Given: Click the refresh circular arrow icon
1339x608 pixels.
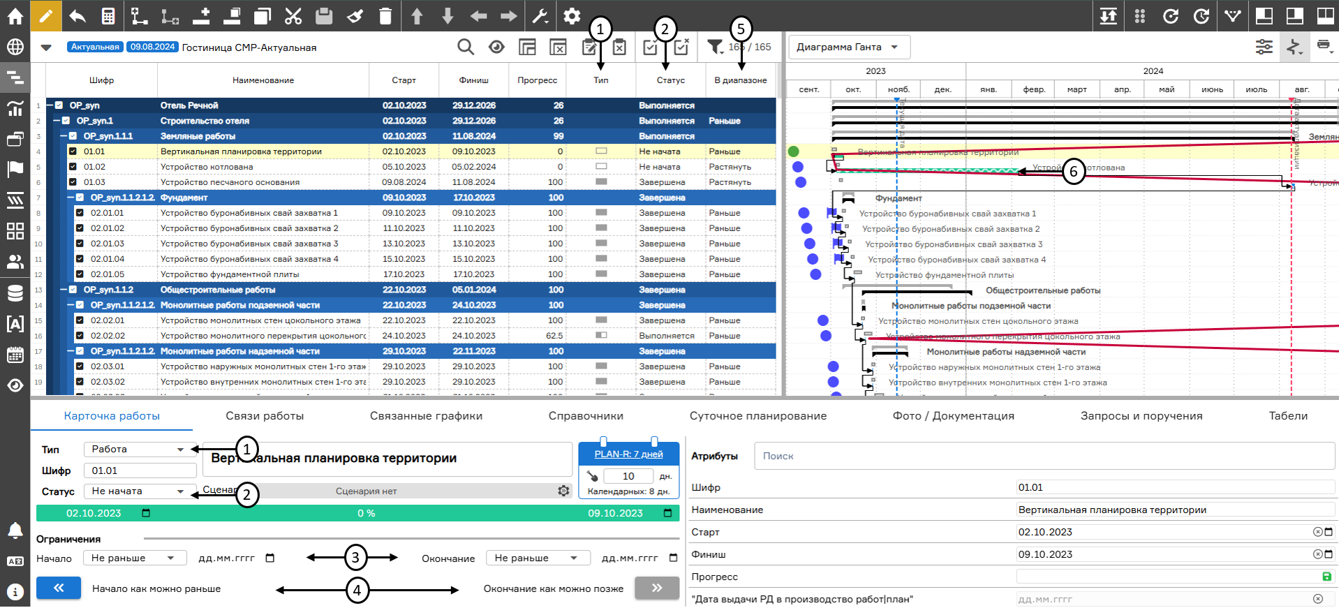Looking at the screenshot, I should pos(1171,15).
